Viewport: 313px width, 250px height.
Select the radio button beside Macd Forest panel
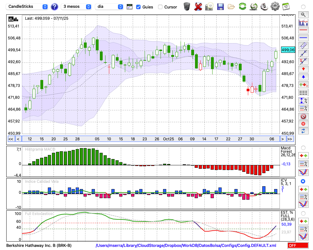click(x=303, y=147)
